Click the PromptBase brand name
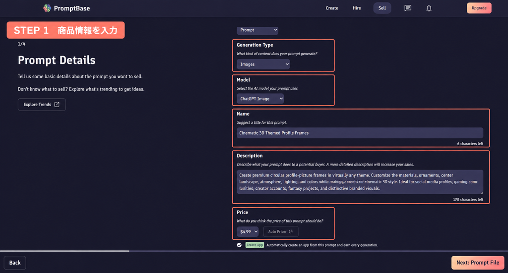Viewport: 508px width, 273px height. pyautogui.click(x=72, y=8)
